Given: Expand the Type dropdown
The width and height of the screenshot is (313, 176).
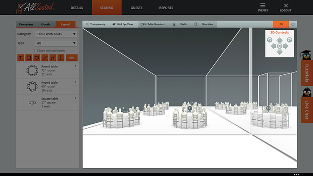Looking at the screenshot, I should tap(56, 43).
